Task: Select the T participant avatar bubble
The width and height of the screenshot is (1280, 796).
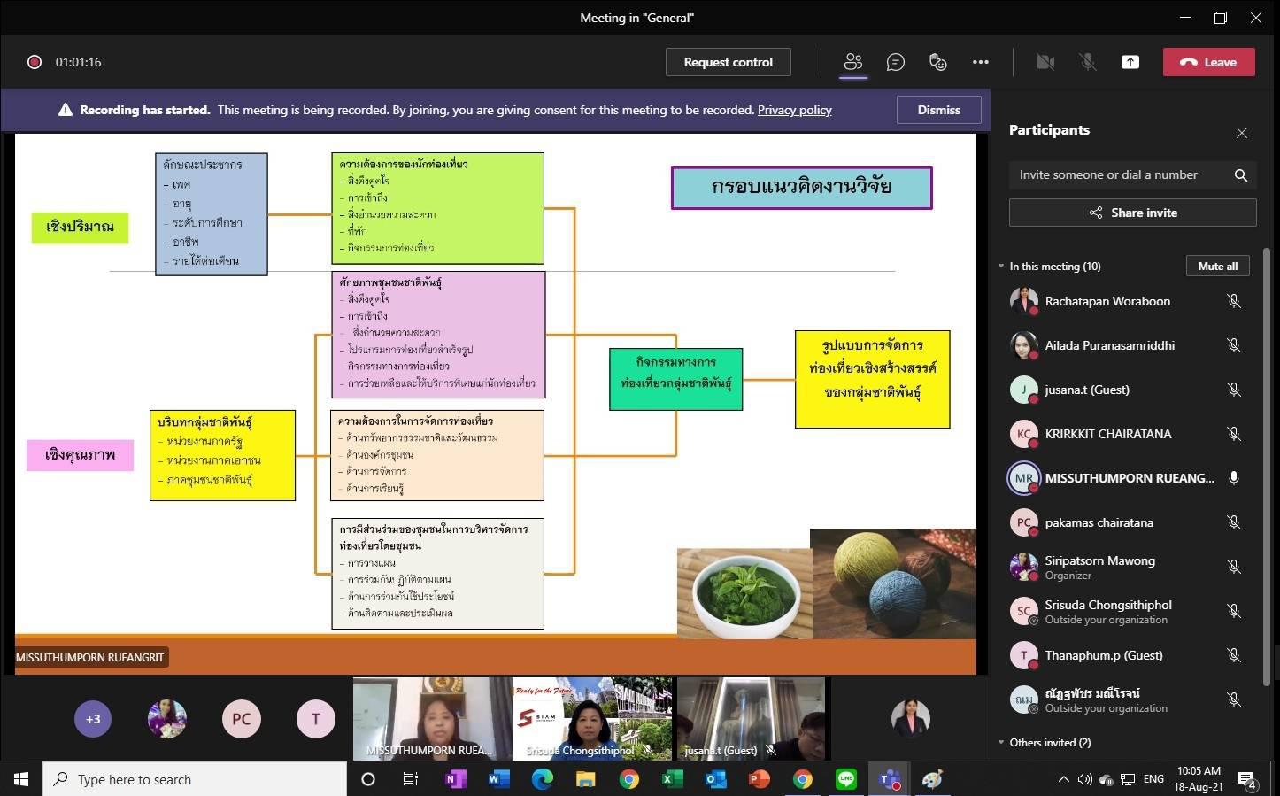Action: (x=316, y=719)
